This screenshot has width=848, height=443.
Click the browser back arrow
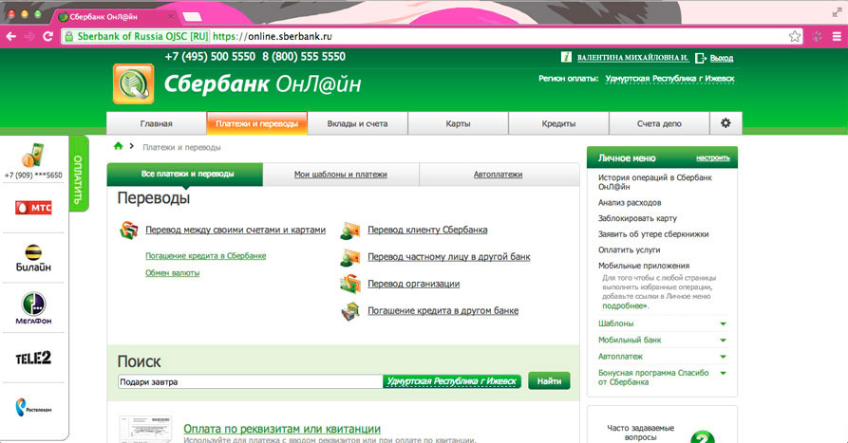tap(10, 36)
